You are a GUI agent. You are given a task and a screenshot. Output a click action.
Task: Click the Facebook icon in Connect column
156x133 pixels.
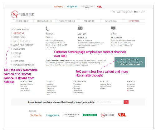pos(128,84)
